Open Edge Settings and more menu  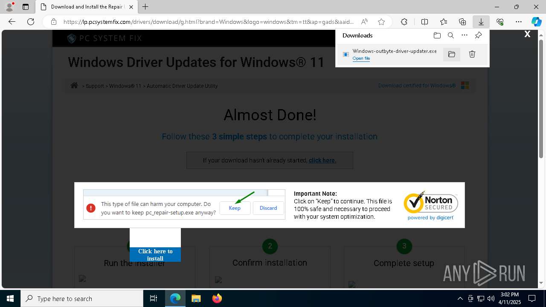click(x=519, y=22)
